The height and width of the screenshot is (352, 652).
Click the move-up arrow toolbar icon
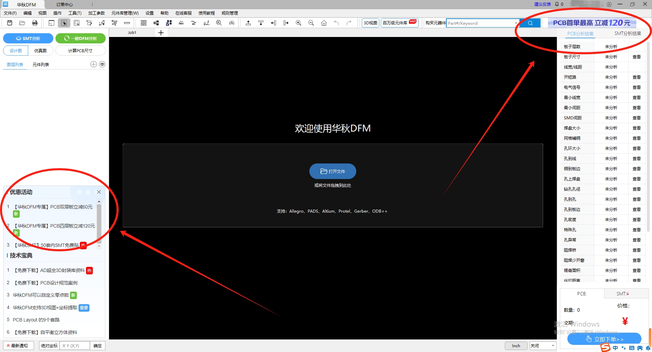point(248,23)
